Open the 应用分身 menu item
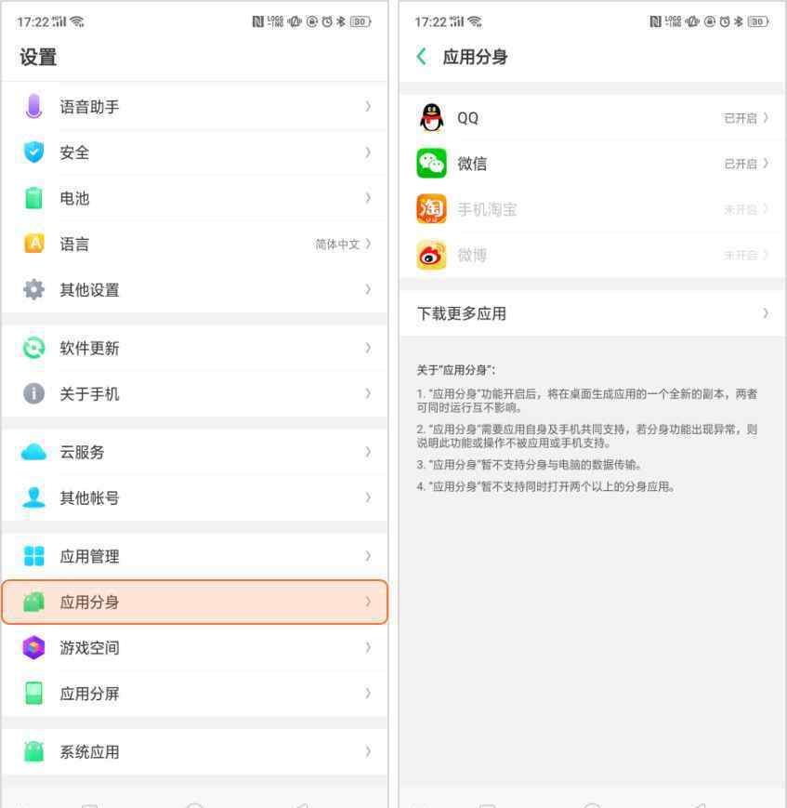The height and width of the screenshot is (808, 787). tap(90, 603)
